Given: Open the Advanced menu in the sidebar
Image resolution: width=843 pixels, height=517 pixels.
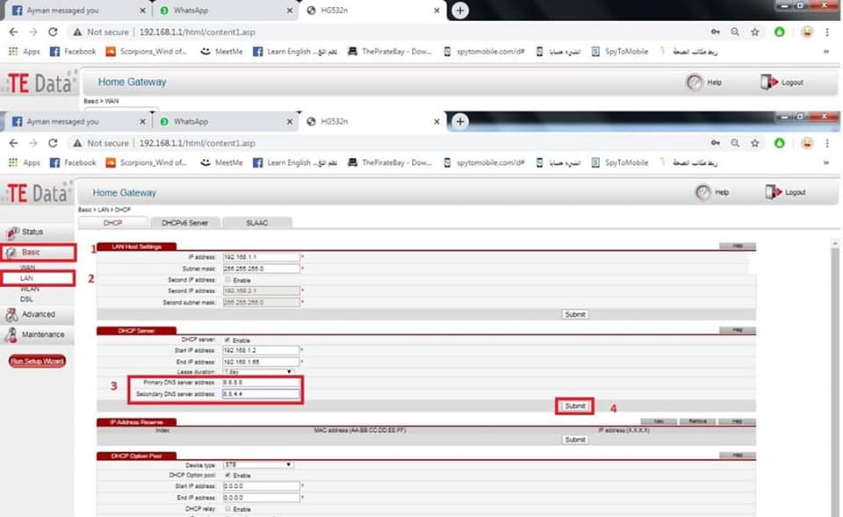Looking at the screenshot, I should (x=37, y=314).
